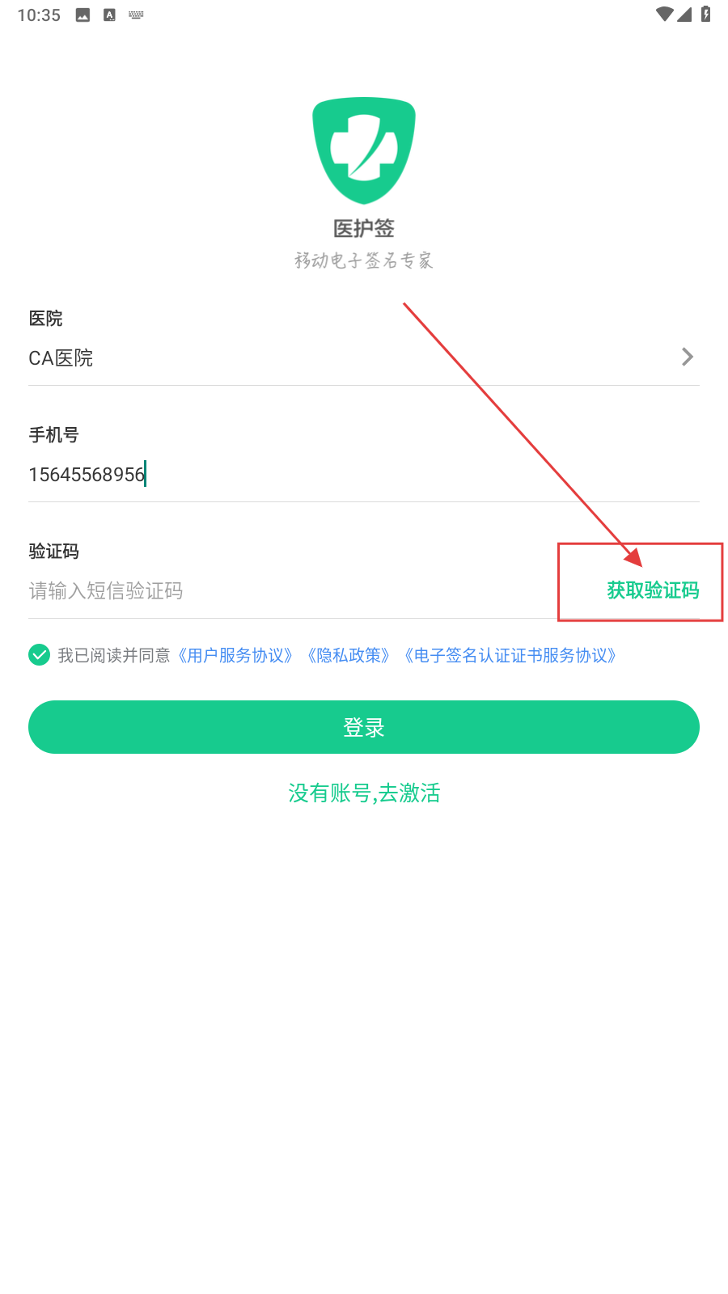Expand hospital selection chevron arrow
728x1294 pixels.
[x=688, y=357]
